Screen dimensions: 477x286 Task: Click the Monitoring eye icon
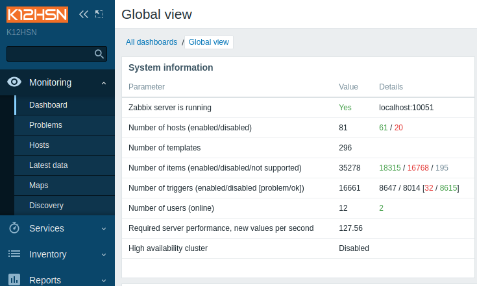[14, 82]
